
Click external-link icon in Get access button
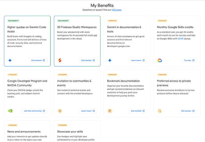(x=193, y=111)
